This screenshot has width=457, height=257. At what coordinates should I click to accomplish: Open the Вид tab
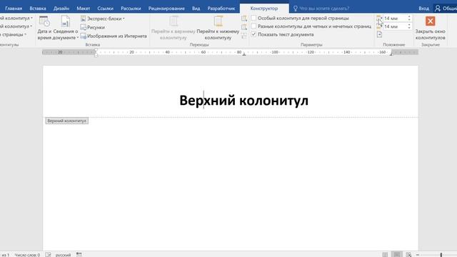[196, 9]
